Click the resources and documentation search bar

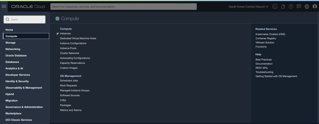[x=123, y=6]
